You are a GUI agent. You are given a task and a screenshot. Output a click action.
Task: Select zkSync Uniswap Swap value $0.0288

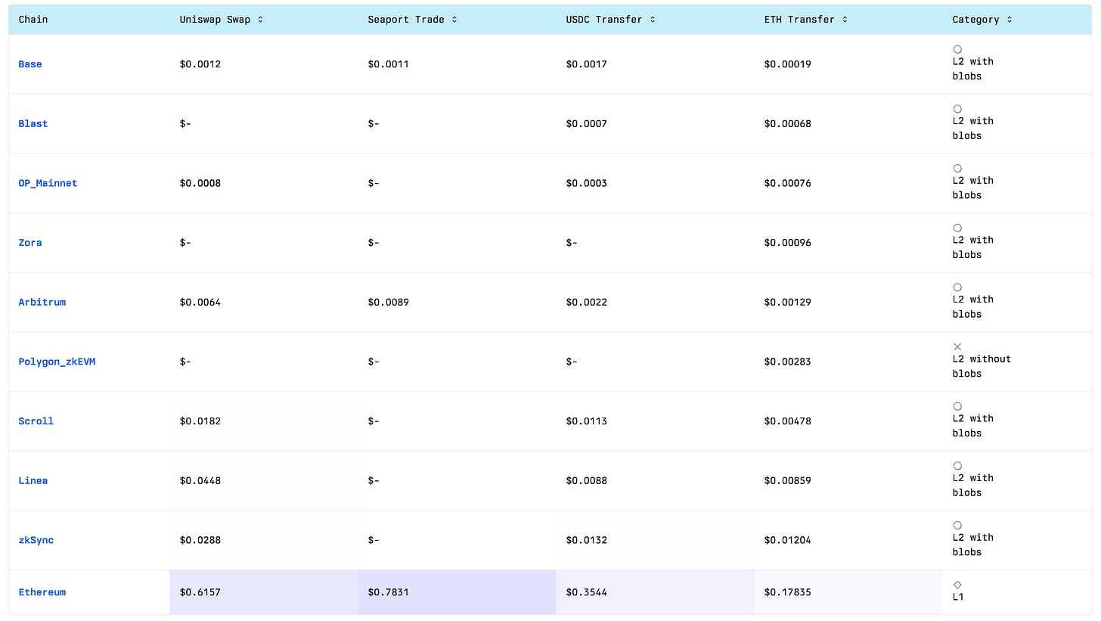200,540
